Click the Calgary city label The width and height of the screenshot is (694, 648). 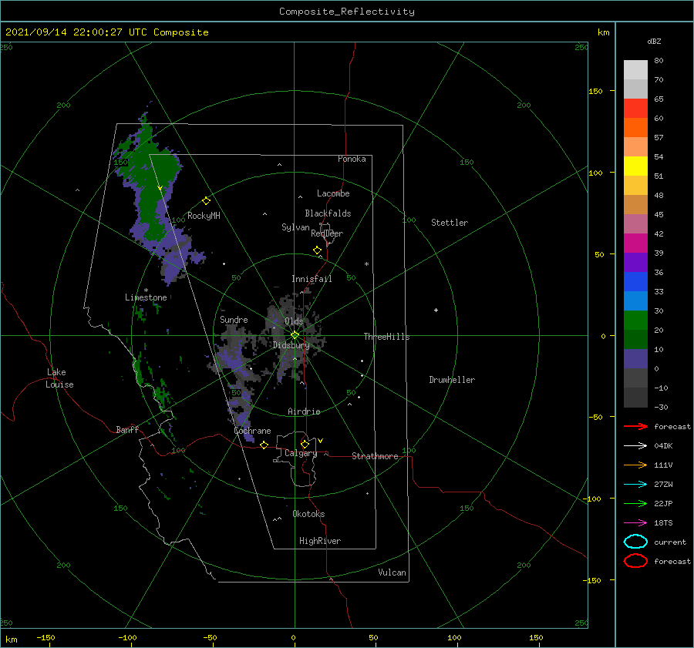301,453
